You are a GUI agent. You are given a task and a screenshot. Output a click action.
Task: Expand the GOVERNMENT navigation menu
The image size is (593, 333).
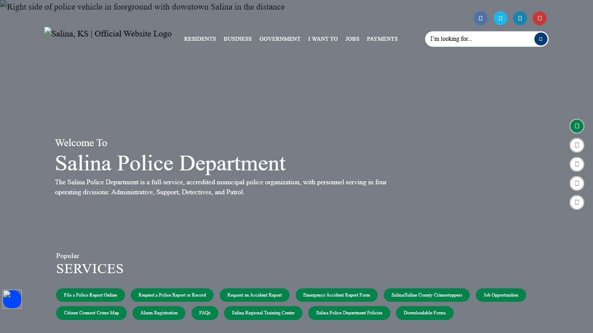click(280, 39)
